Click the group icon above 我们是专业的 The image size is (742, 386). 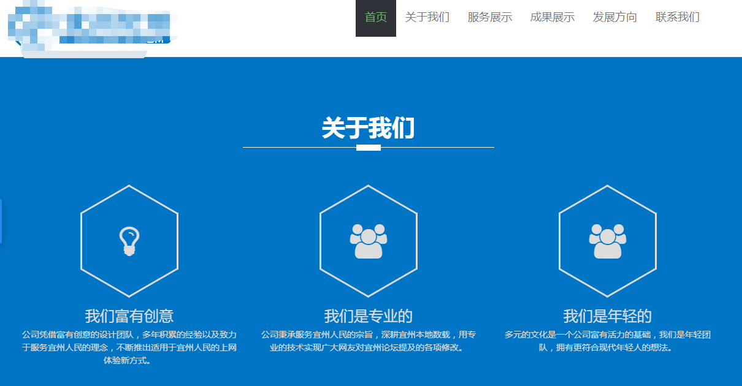[x=369, y=241]
